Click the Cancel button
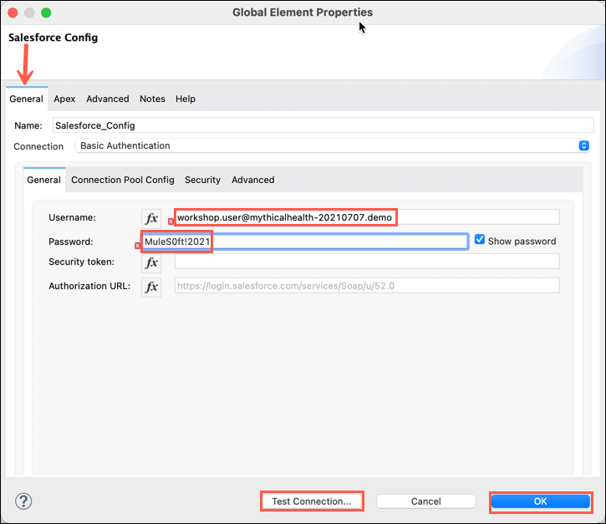This screenshot has height=524, width=606. [x=426, y=501]
